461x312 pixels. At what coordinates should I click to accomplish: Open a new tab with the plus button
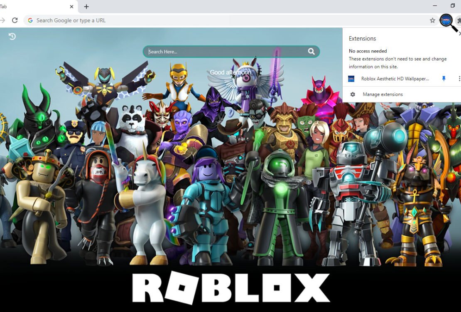coord(86,7)
